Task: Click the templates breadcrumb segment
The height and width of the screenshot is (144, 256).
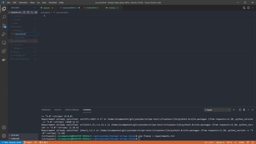Action: click(x=45, y=12)
